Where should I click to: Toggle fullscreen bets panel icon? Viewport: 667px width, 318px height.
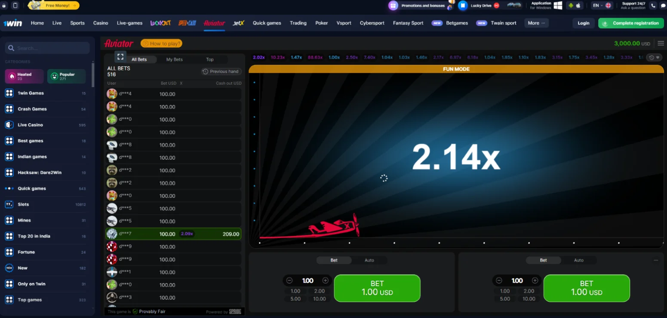coord(120,56)
